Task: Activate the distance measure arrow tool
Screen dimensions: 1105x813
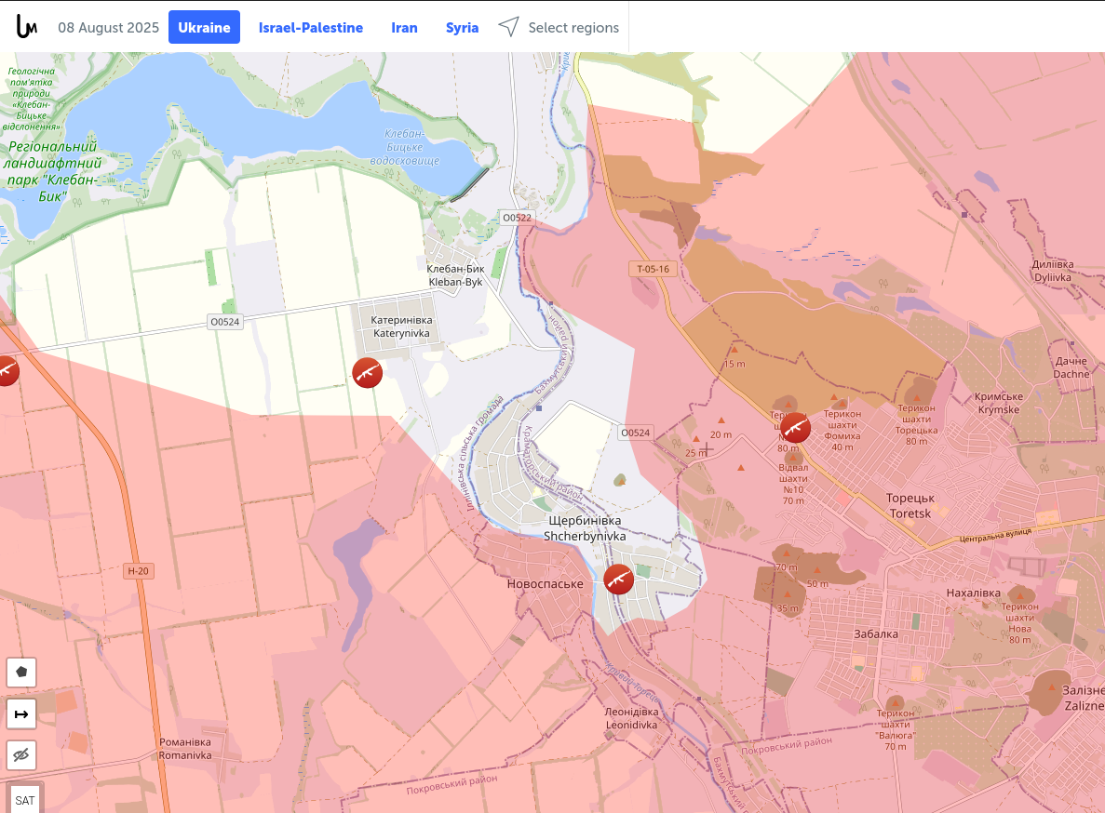Action: [x=21, y=714]
